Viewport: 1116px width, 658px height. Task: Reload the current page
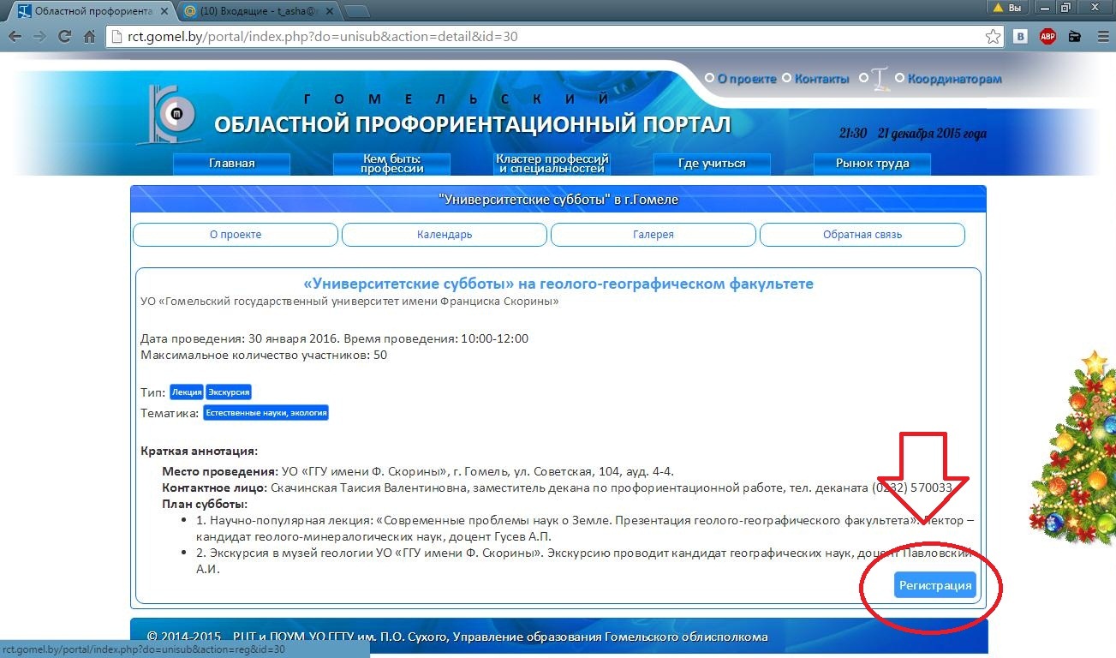click(64, 37)
